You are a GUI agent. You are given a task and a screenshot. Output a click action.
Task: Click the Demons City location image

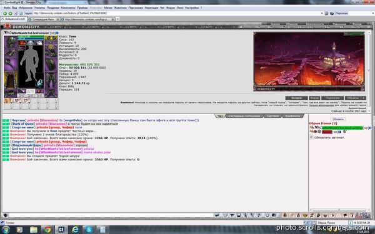click(309, 61)
